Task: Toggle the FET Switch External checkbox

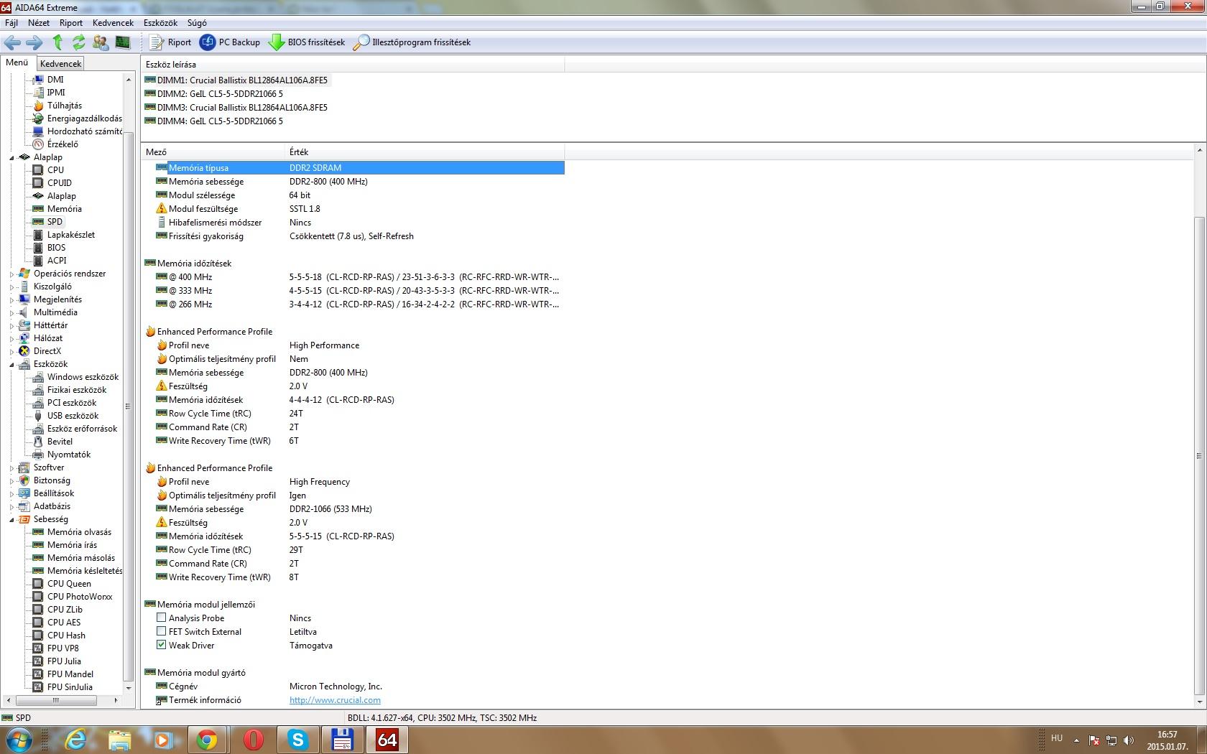Action: pyautogui.click(x=162, y=631)
